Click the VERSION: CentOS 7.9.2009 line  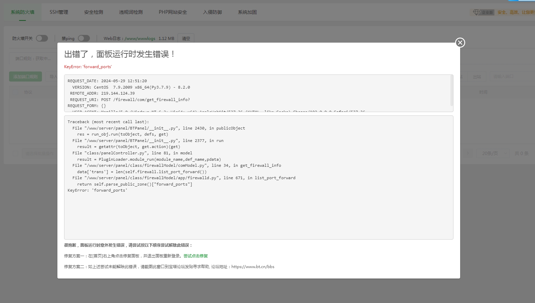tap(131, 87)
